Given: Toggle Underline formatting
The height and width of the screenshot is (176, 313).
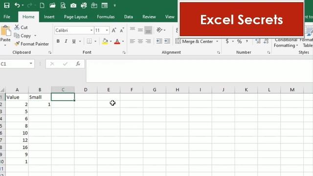Looking at the screenshot, I should click(x=74, y=41).
